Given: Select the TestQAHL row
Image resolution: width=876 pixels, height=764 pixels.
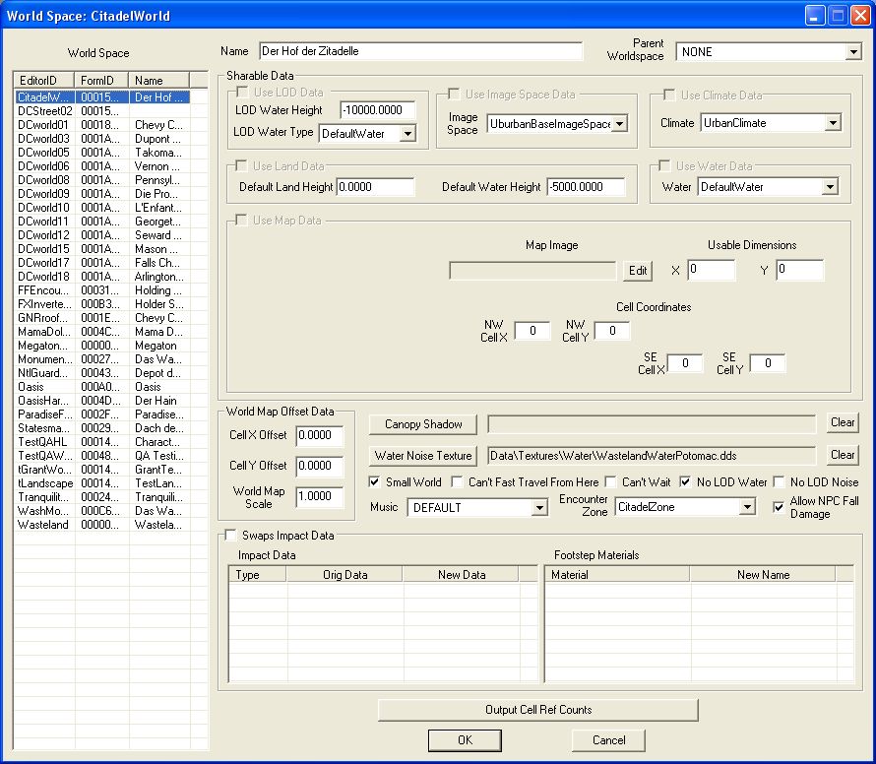Looking at the screenshot, I should pos(102,442).
